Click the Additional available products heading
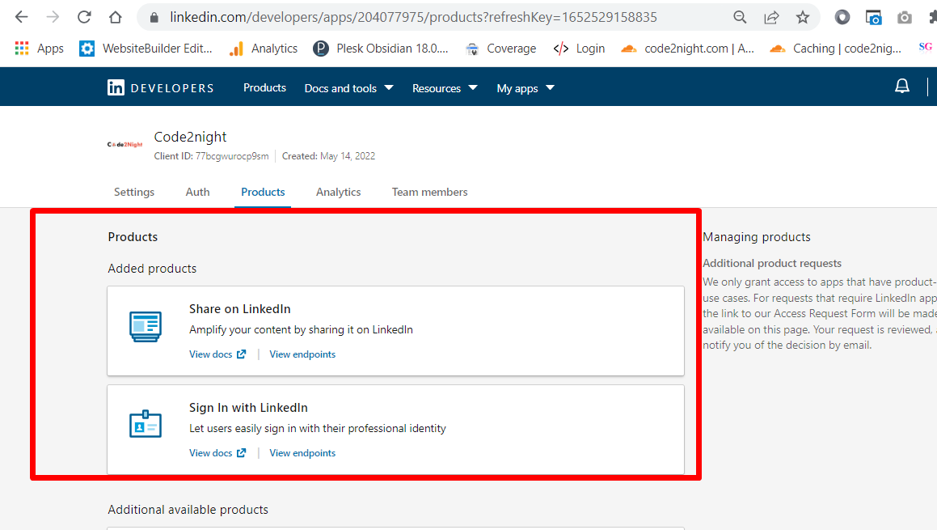 188,510
